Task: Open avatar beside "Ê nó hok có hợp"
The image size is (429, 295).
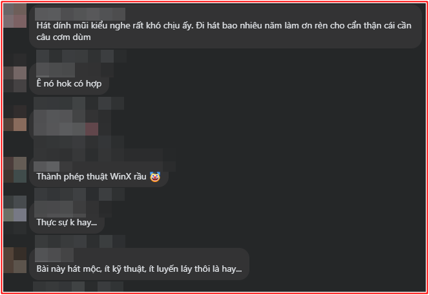Action: (15, 79)
